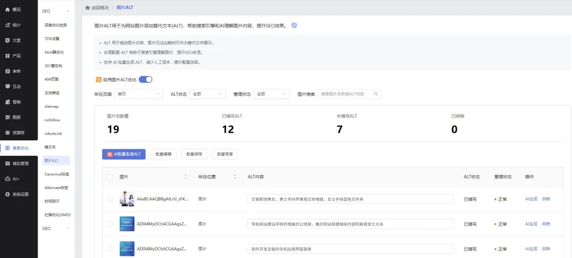Click the home icon beside 返回概况
The height and width of the screenshot is (258, 572).
click(x=87, y=7)
